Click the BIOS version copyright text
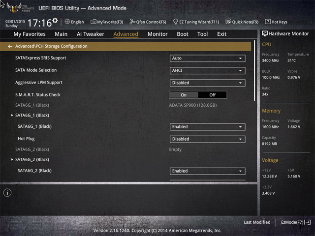 [x=157, y=231]
